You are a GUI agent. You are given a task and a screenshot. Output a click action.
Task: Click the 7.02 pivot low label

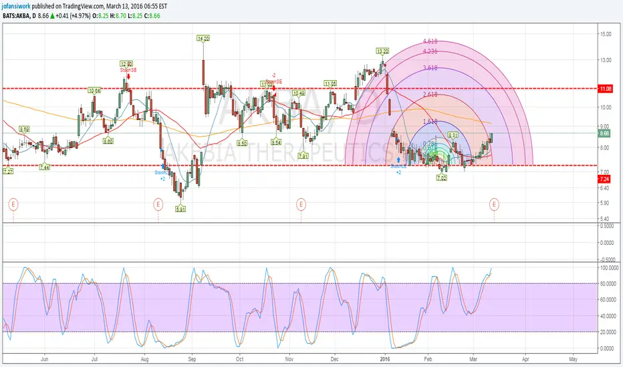coord(442,177)
